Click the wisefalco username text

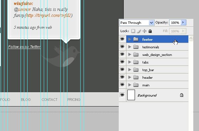pos(23,4)
